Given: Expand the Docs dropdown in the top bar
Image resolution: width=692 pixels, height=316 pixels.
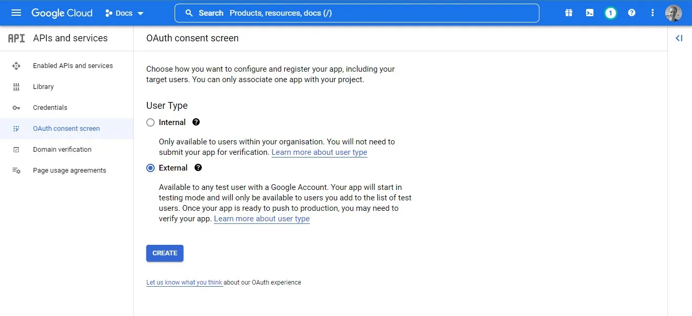Looking at the screenshot, I should tap(124, 13).
